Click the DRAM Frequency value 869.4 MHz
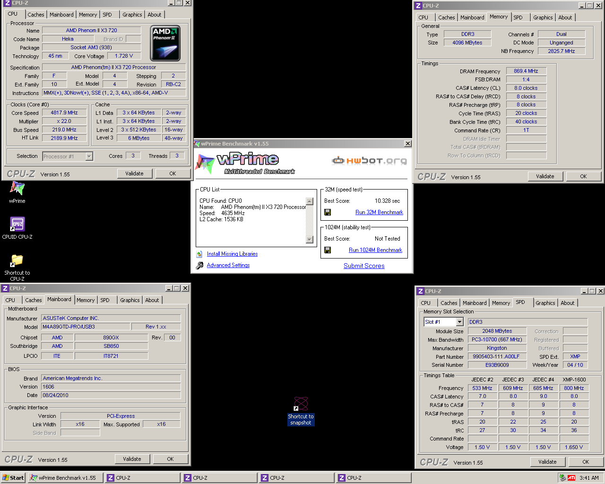605x484 pixels. point(526,71)
